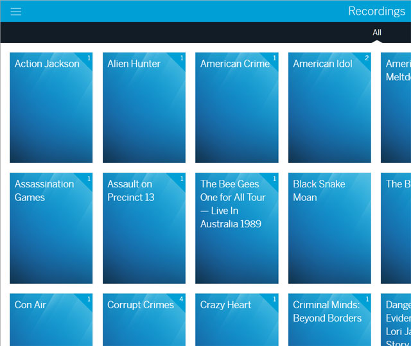Open the hamburger menu icon
The height and width of the screenshot is (346, 411).
click(15, 12)
